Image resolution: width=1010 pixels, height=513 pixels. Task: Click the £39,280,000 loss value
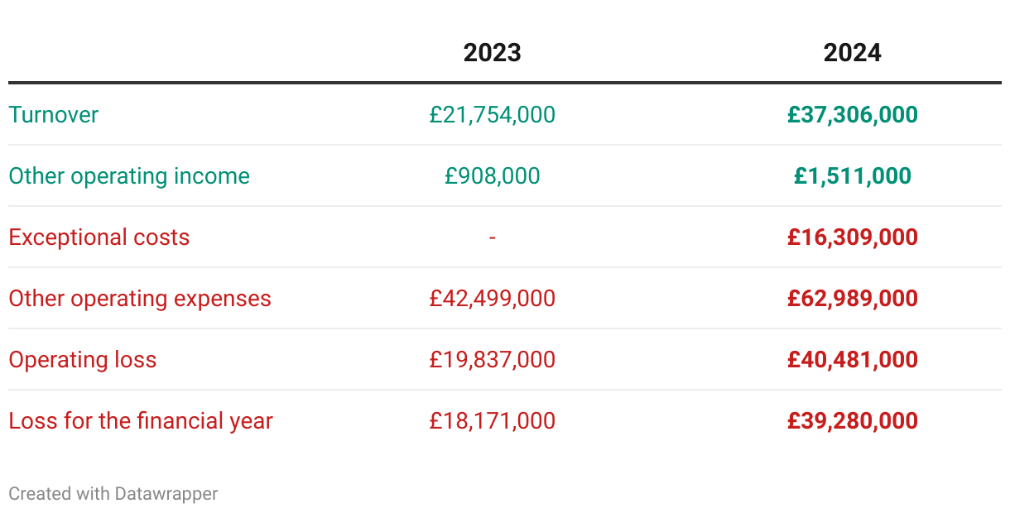852,420
